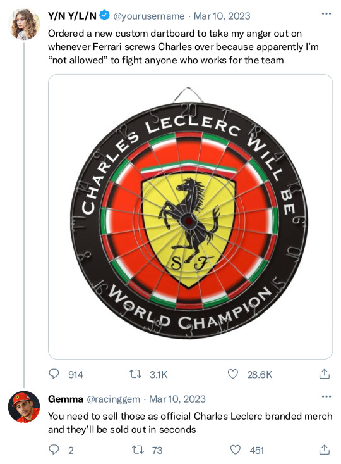
Task: Share Gemma's reply tweet
Action: (x=324, y=449)
